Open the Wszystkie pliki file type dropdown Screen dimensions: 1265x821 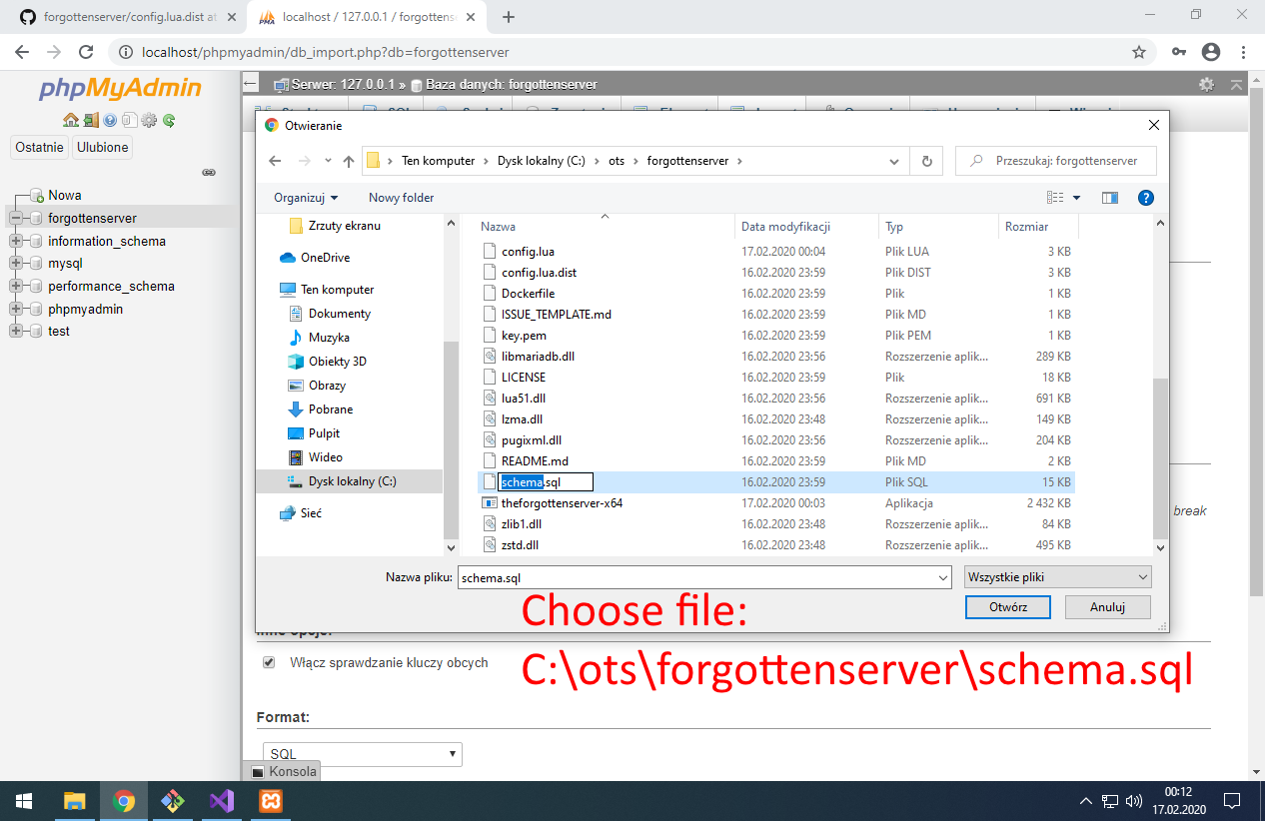[1056, 576]
